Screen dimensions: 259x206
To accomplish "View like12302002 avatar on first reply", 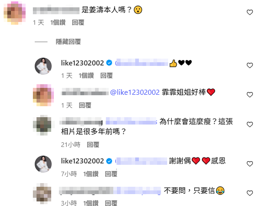I will click(43, 66).
